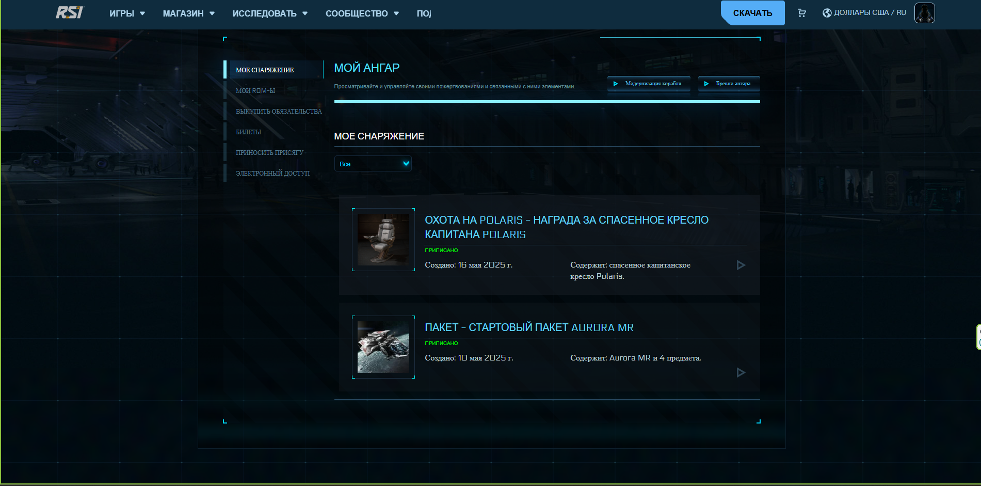Image resolution: width=981 pixels, height=486 pixels.
Task: Open the RSI logo home link
Action: (70, 12)
